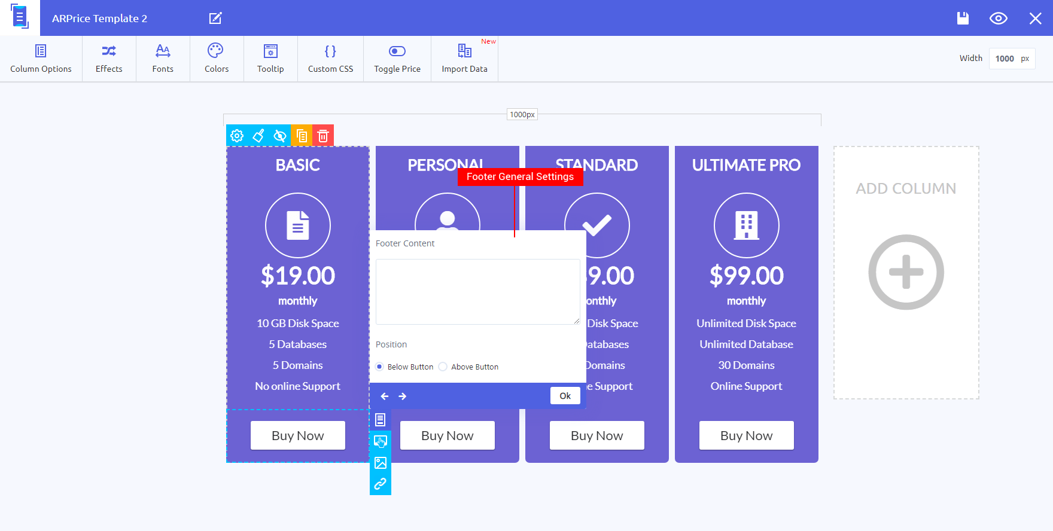This screenshot has height=531, width=1053.
Task: Select the $99.00 price text
Action: [x=747, y=276]
